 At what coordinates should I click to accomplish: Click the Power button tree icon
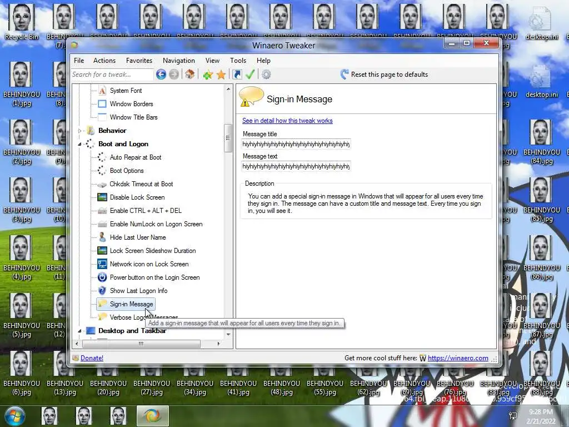pos(102,277)
